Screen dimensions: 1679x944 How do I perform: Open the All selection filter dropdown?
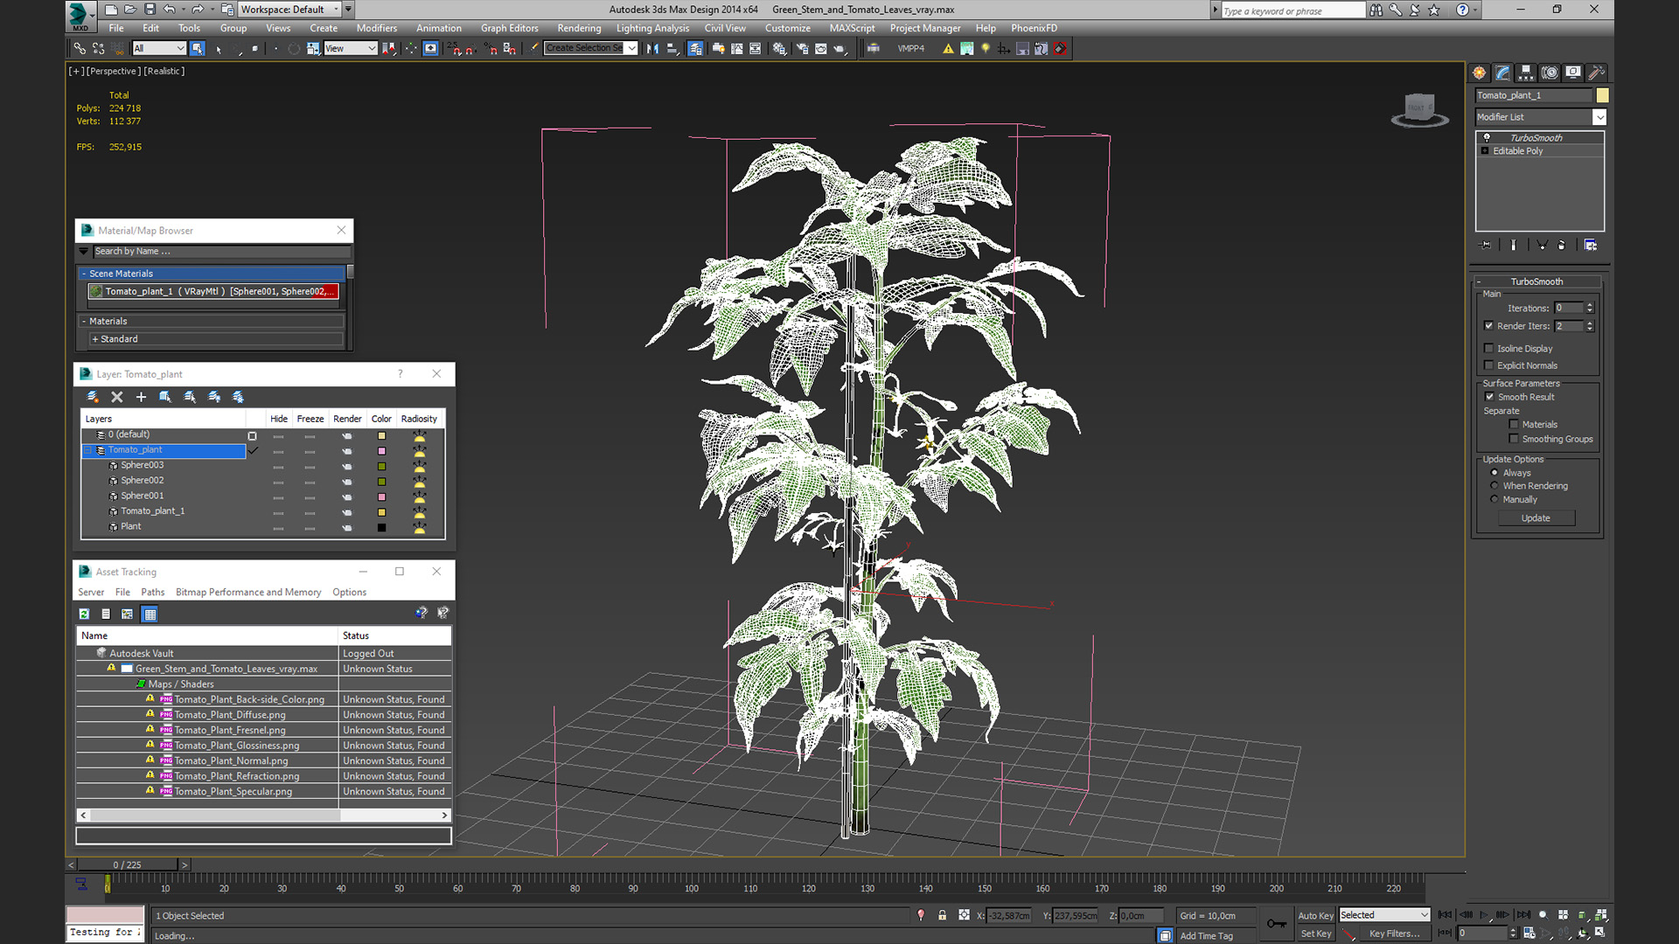159,49
